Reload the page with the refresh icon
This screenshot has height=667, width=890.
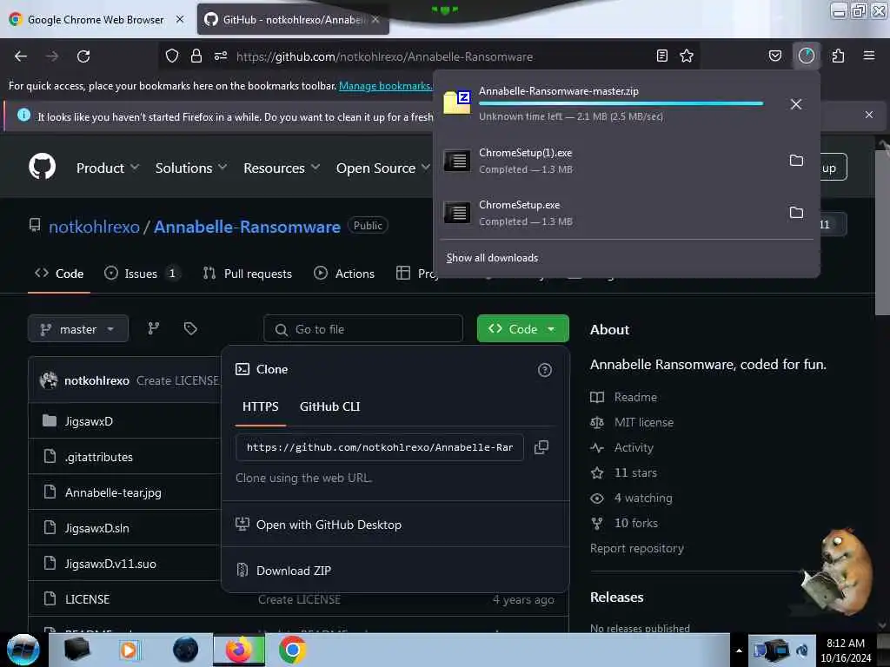[83, 56]
